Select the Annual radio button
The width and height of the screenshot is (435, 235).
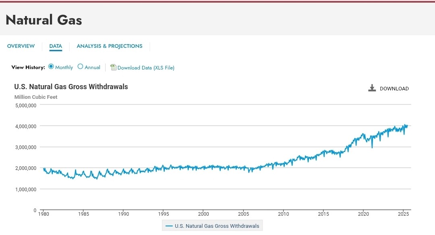(81, 67)
